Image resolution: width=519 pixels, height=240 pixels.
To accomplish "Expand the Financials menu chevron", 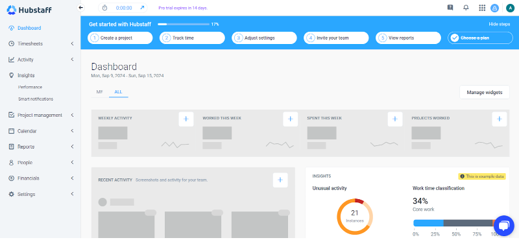I will pyautogui.click(x=72, y=178).
